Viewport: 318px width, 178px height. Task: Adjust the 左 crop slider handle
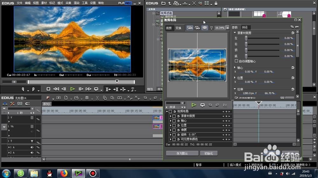click(x=246, y=38)
